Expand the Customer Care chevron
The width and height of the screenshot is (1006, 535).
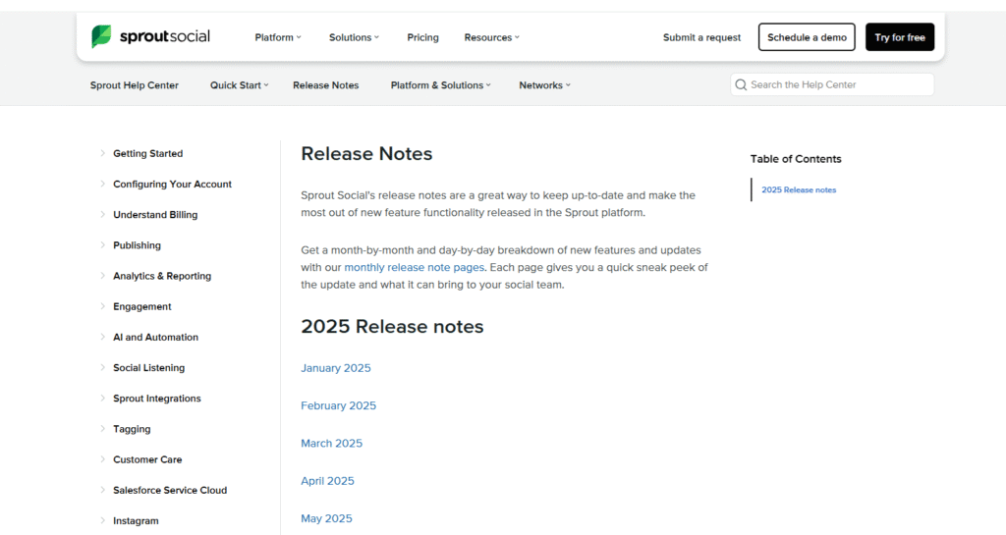[x=102, y=459]
